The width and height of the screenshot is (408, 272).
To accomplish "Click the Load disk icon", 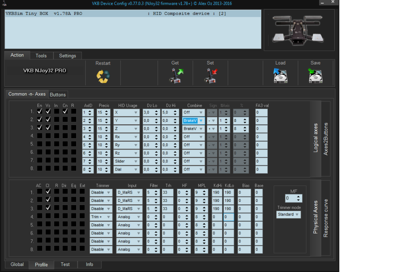I will tap(280, 76).
